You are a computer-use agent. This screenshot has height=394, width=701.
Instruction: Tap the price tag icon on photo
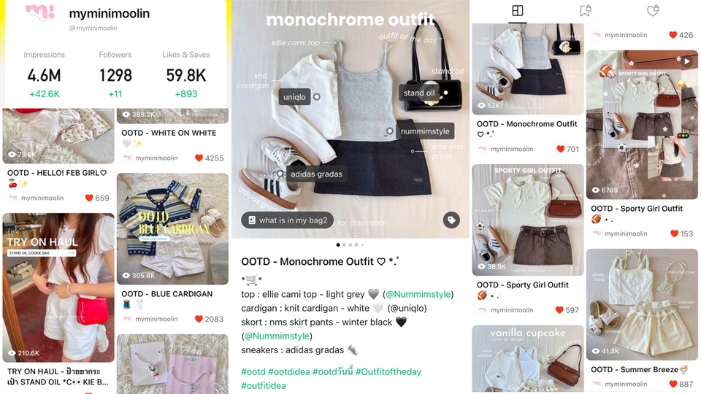[451, 220]
